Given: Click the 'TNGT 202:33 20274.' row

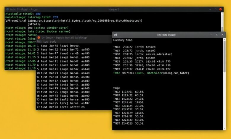Looking at the screenshot, I should (x=142, y=62).
